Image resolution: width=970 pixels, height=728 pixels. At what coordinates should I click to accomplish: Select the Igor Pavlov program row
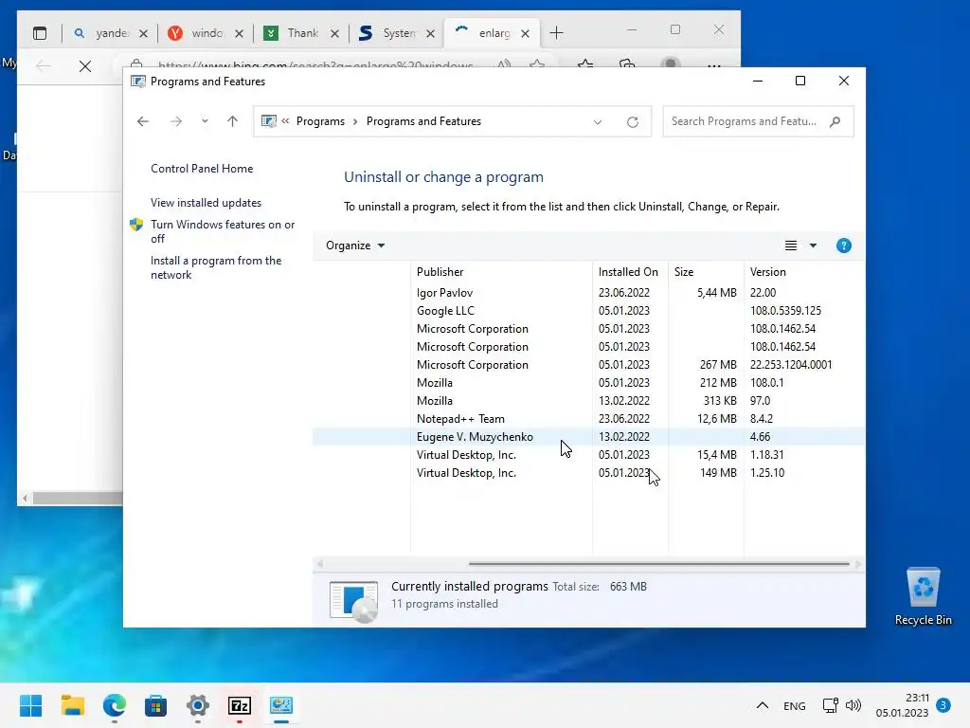[x=588, y=293]
